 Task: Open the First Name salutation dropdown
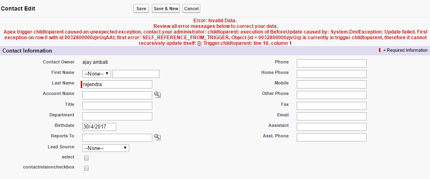pyautogui.click(x=96, y=74)
